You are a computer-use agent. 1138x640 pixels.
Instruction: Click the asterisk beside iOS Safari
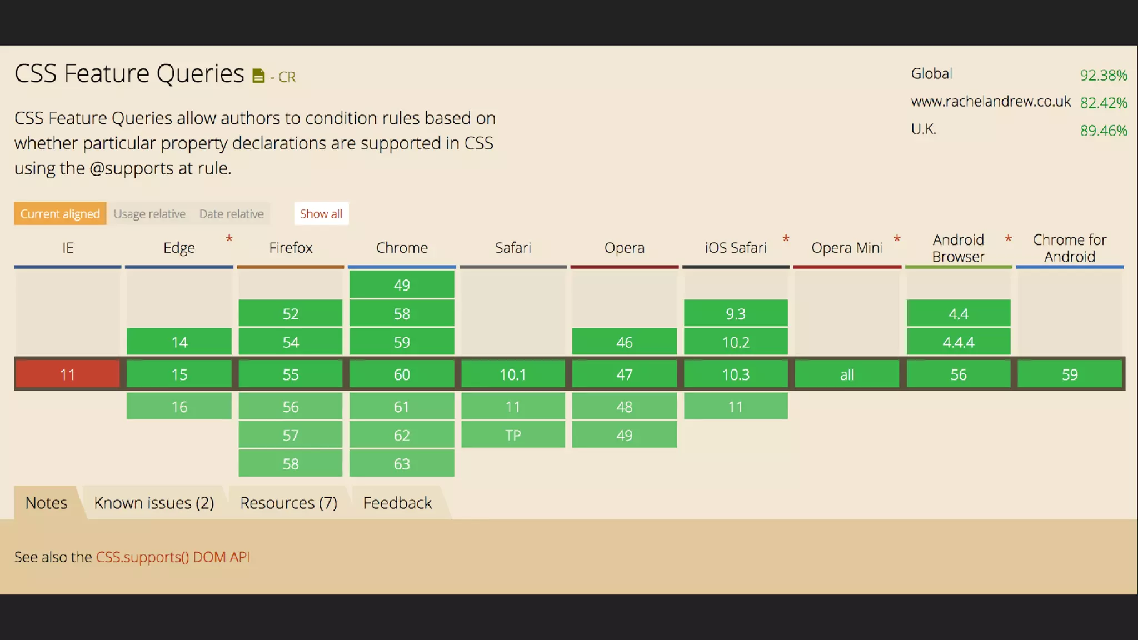tap(786, 239)
